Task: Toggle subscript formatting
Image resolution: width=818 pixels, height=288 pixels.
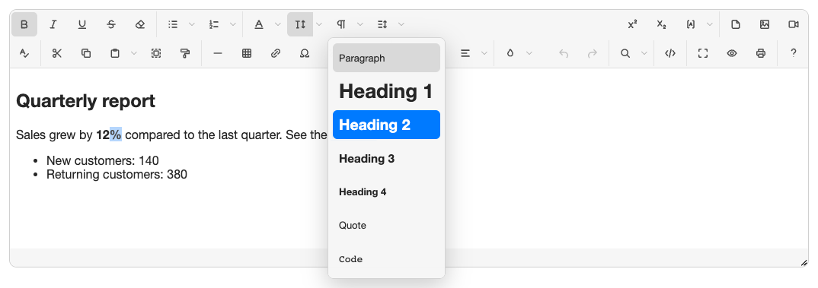Action: pyautogui.click(x=662, y=24)
